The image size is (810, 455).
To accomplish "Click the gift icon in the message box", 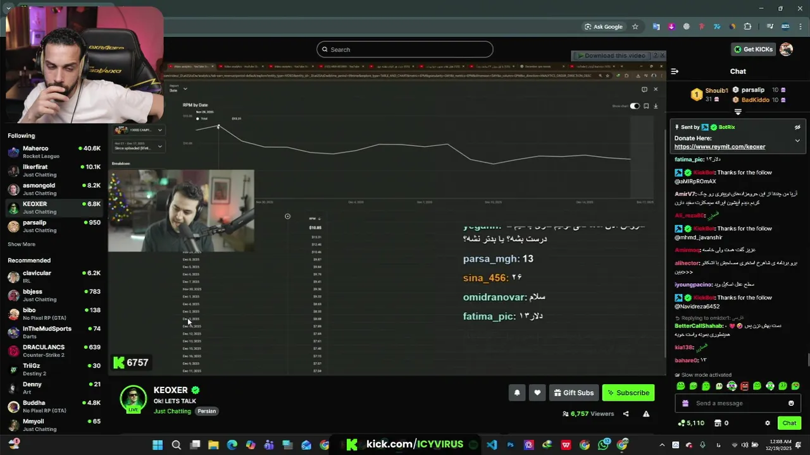I will point(685,403).
